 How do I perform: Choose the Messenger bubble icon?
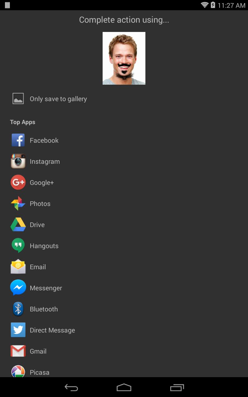tap(18, 288)
